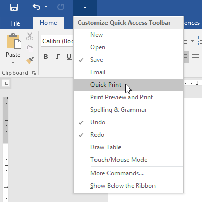Toggle Underline formatting
The image size is (202, 202).
pos(69,57)
